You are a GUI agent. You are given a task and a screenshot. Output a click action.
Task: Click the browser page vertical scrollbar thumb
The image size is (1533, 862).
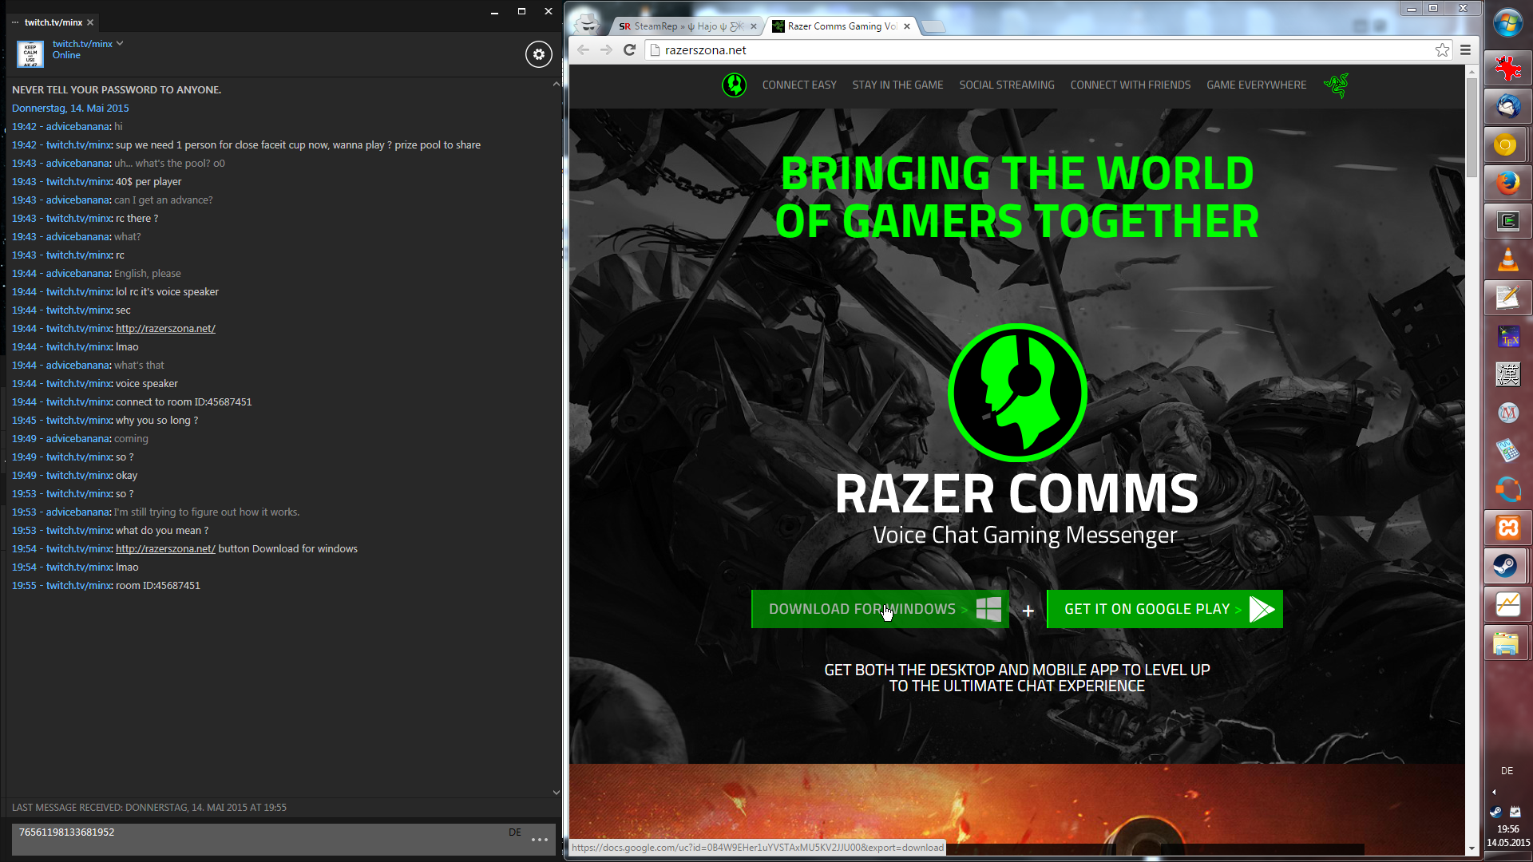[x=1472, y=128]
